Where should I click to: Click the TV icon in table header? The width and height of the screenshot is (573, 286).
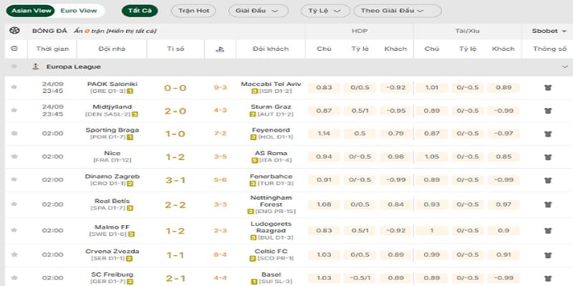[x=14, y=49]
